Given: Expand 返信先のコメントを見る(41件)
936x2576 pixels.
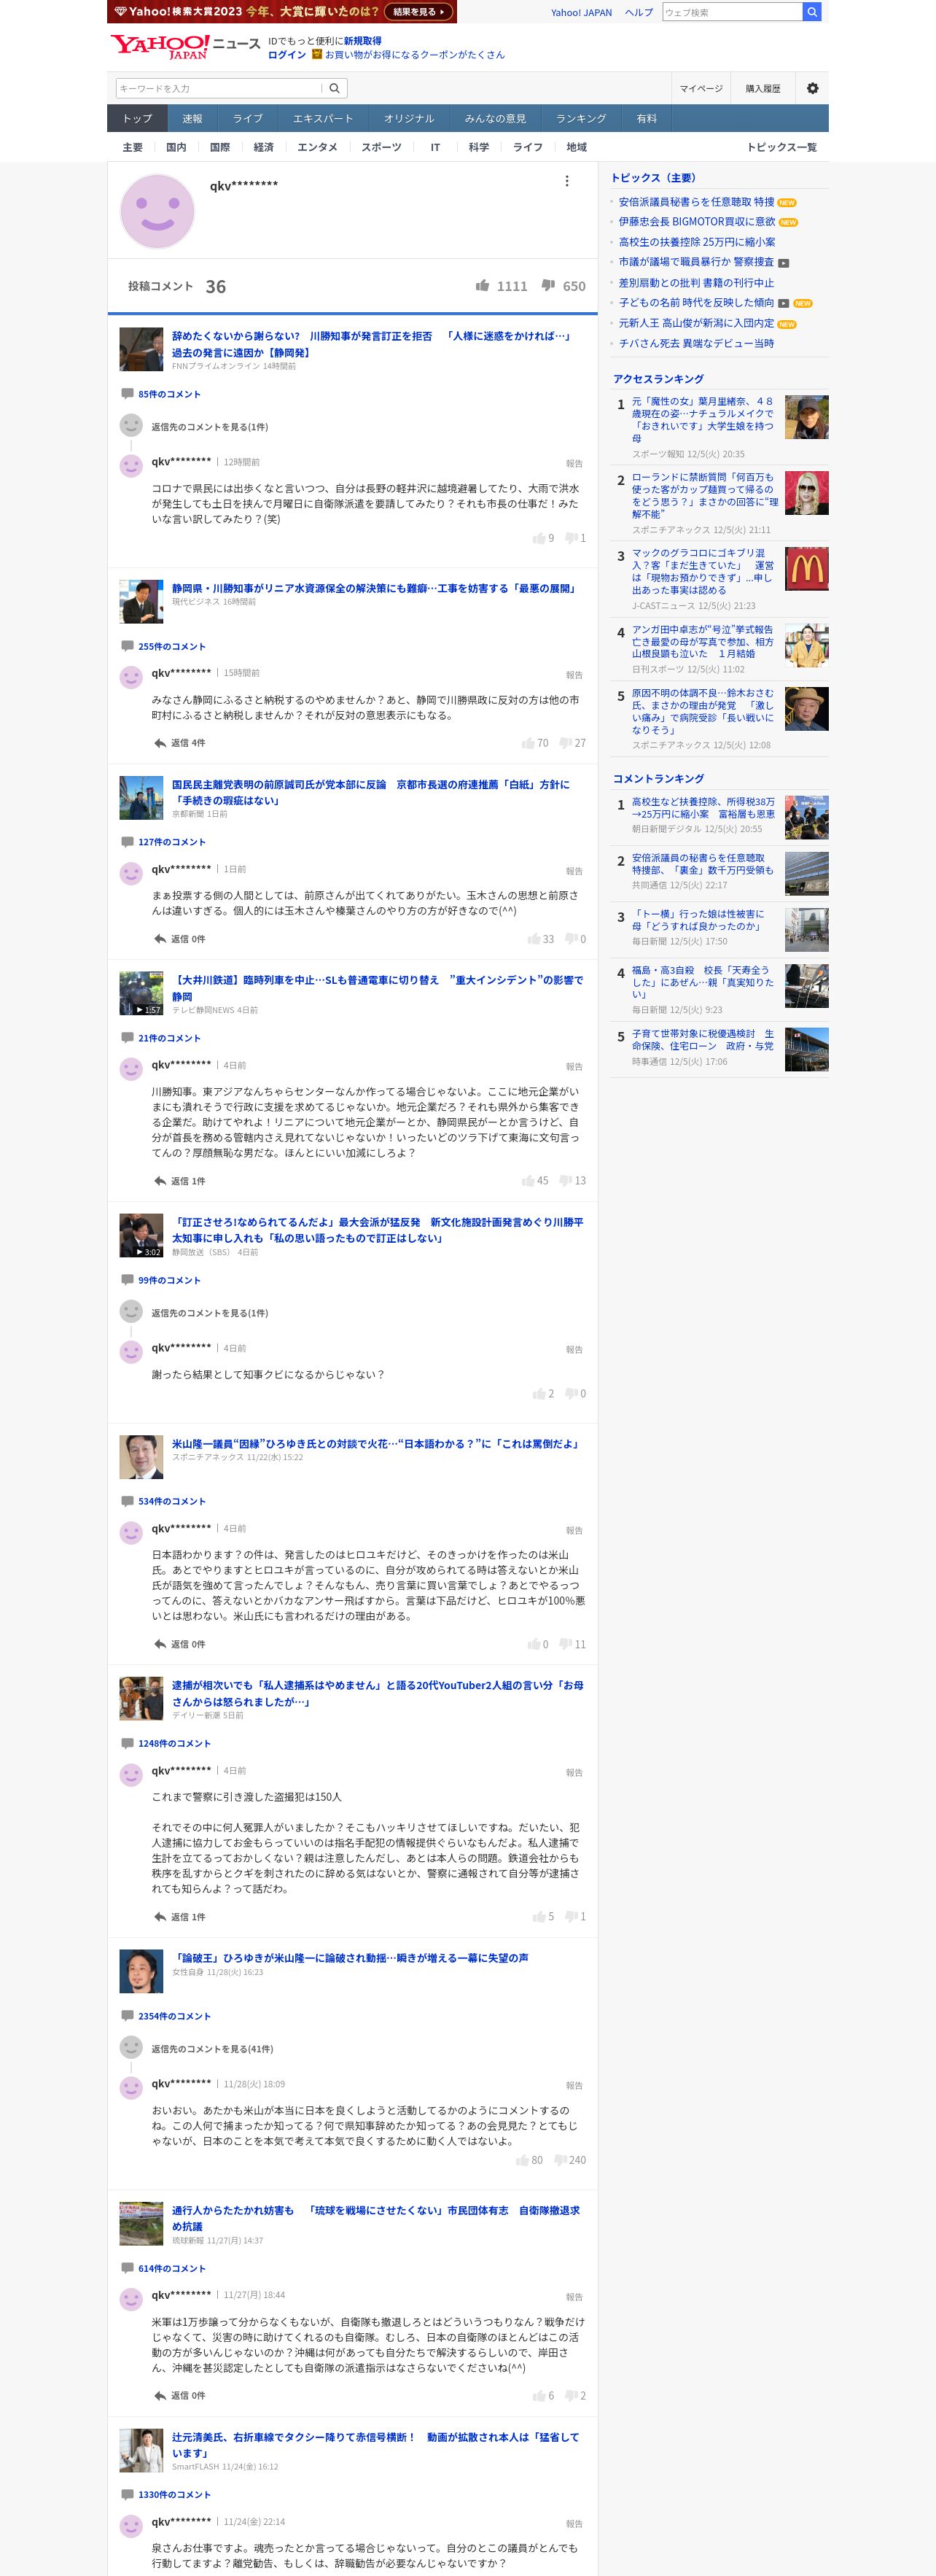Looking at the screenshot, I should [212, 2049].
